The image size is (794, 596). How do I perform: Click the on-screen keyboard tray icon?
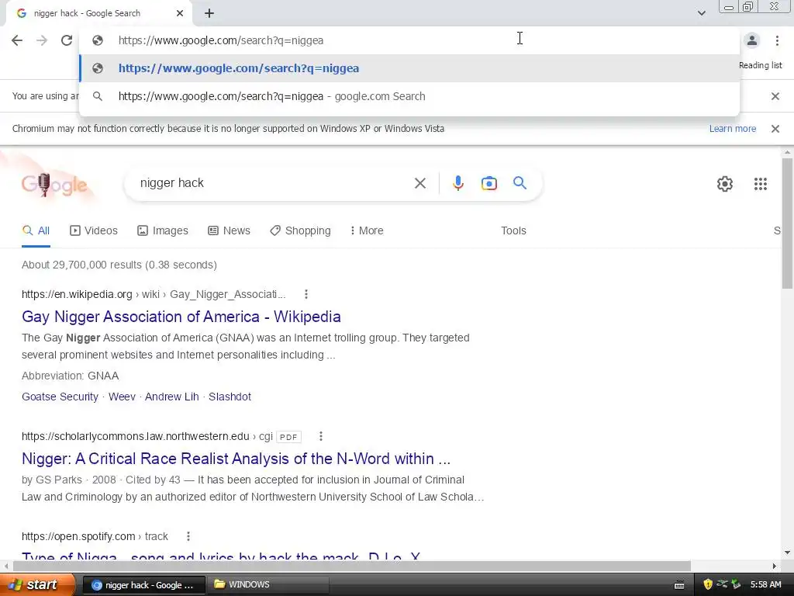coord(679,585)
